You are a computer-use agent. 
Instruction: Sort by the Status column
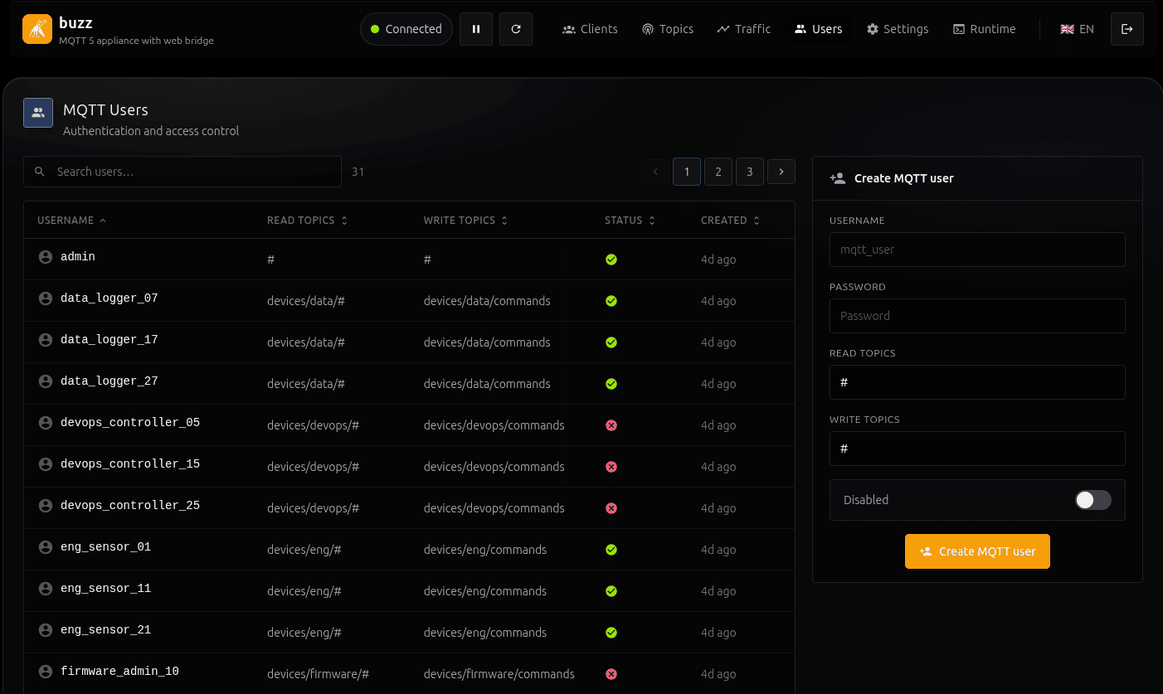630,221
